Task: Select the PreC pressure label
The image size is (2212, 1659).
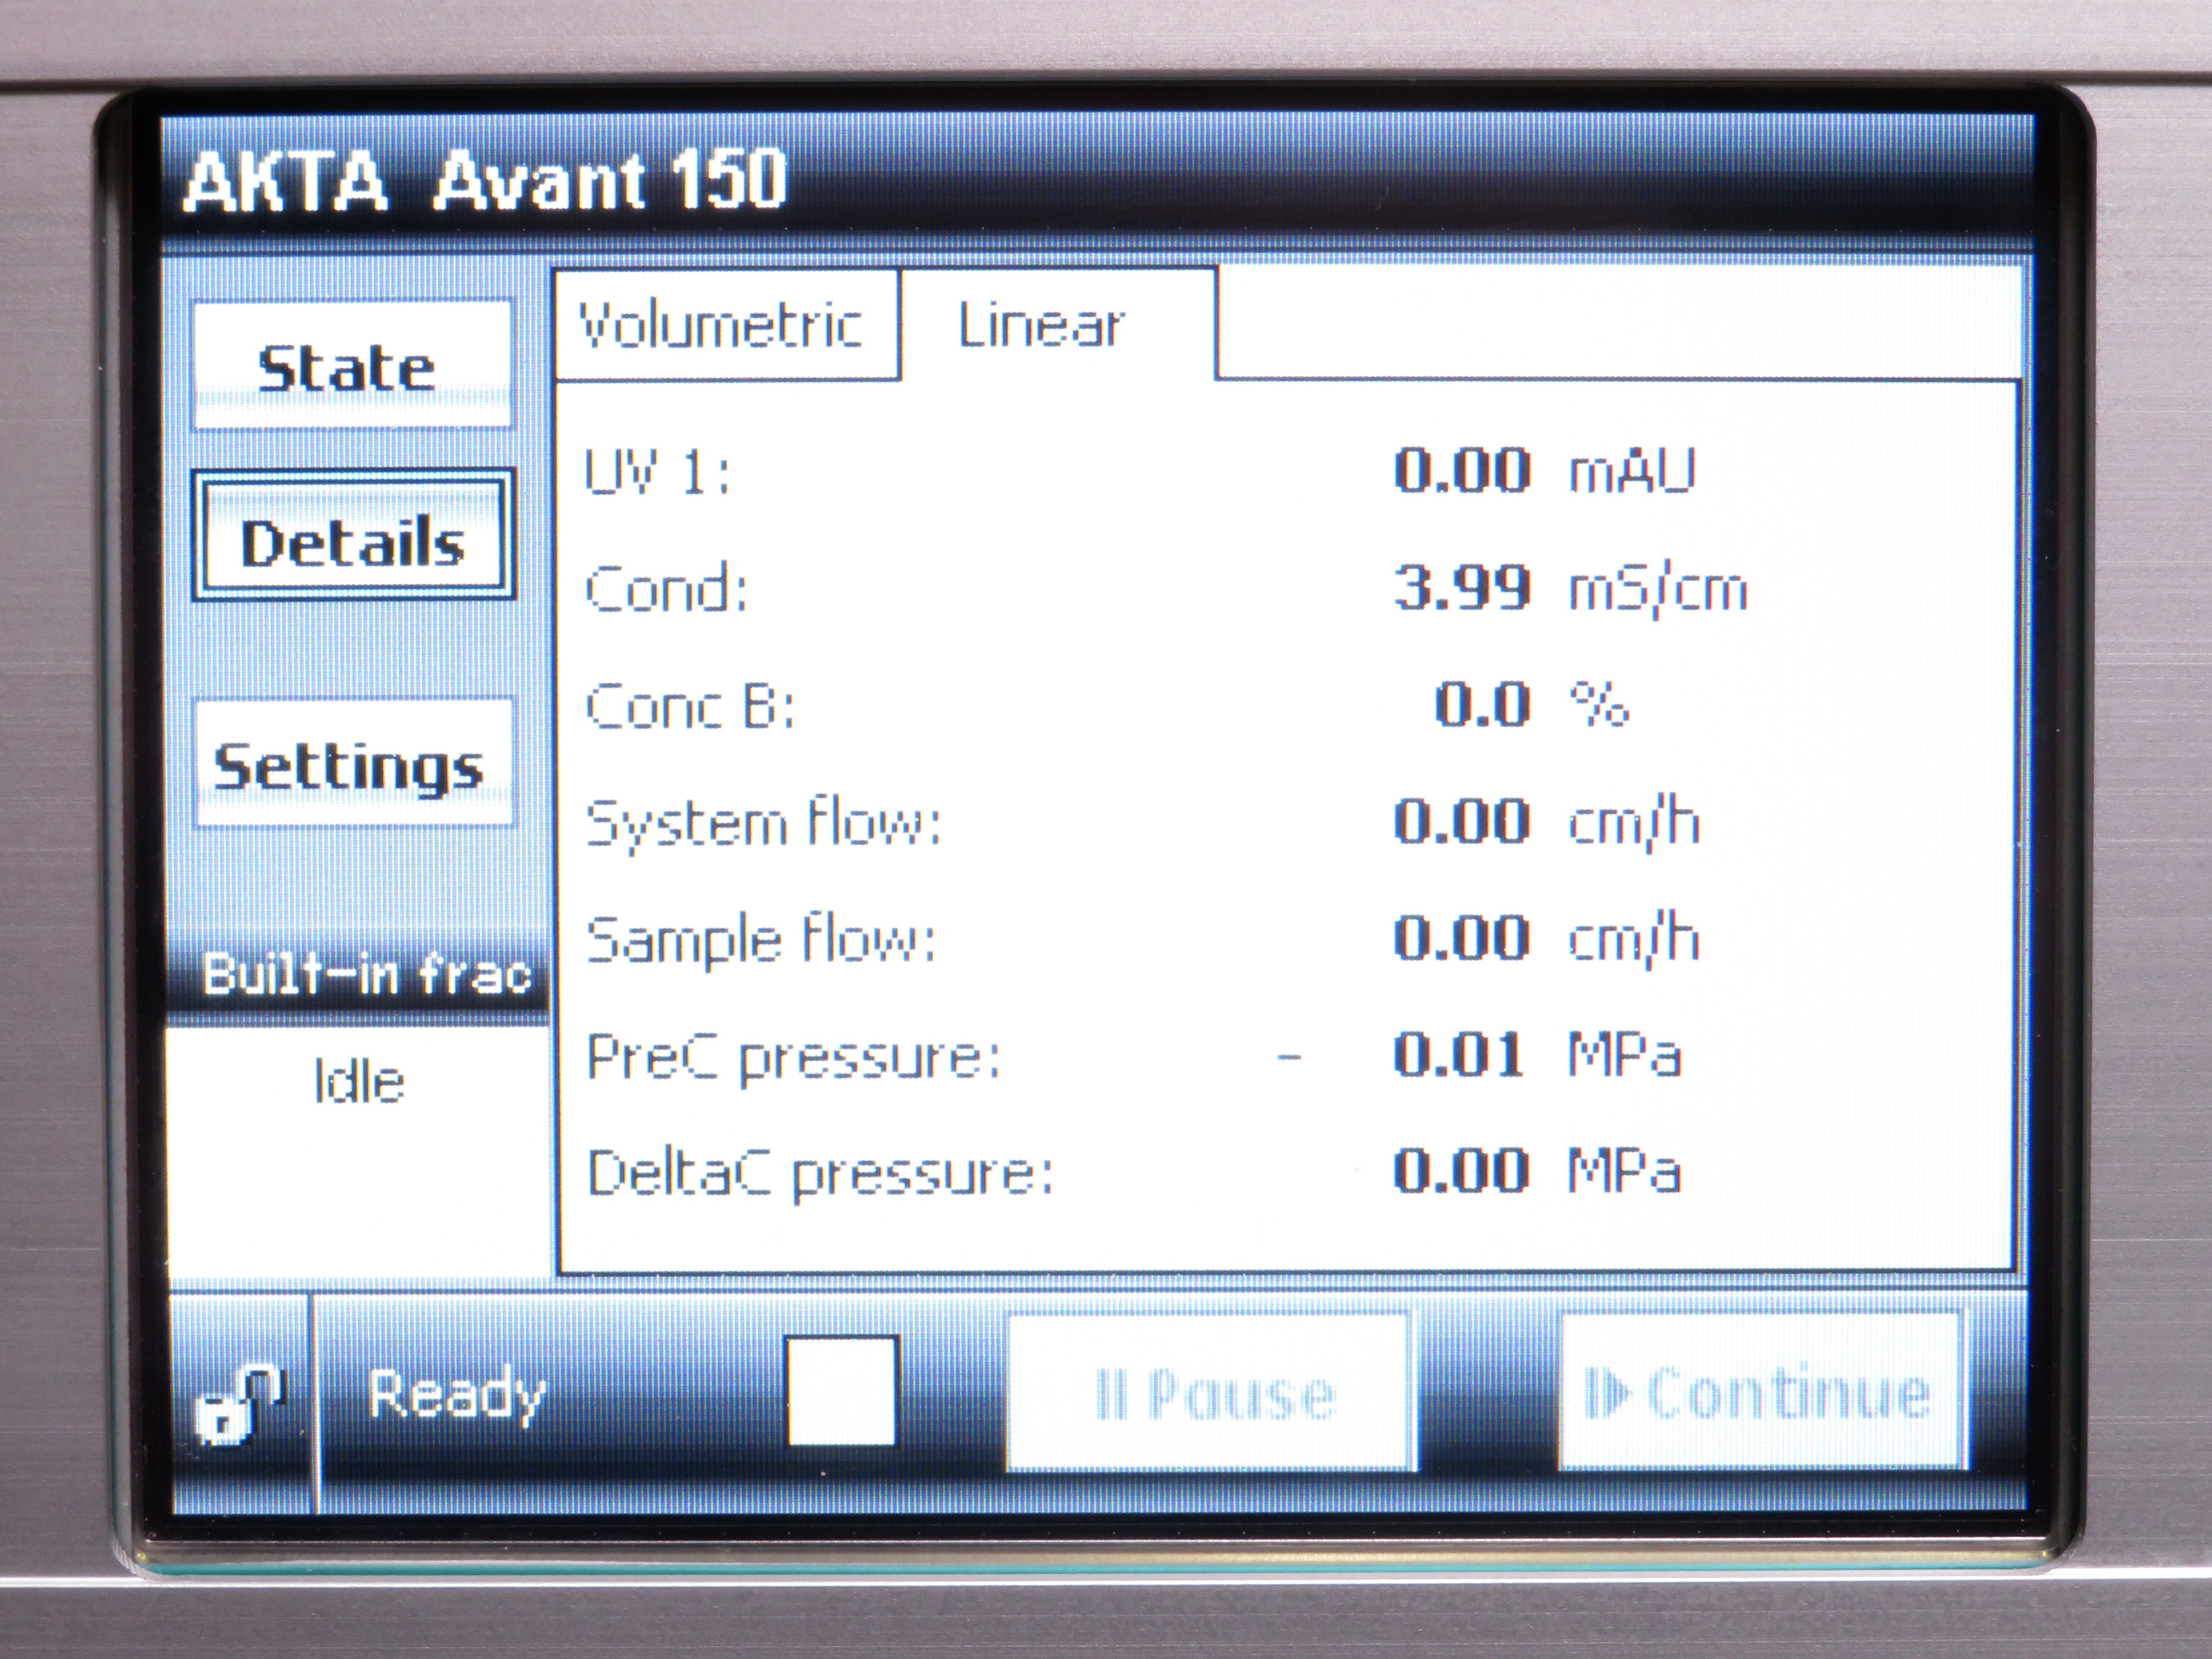Action: click(x=793, y=1058)
